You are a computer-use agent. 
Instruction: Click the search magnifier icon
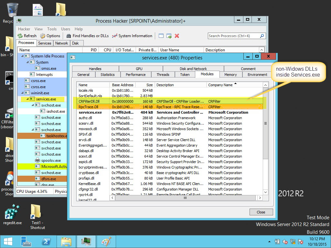coord(262,36)
